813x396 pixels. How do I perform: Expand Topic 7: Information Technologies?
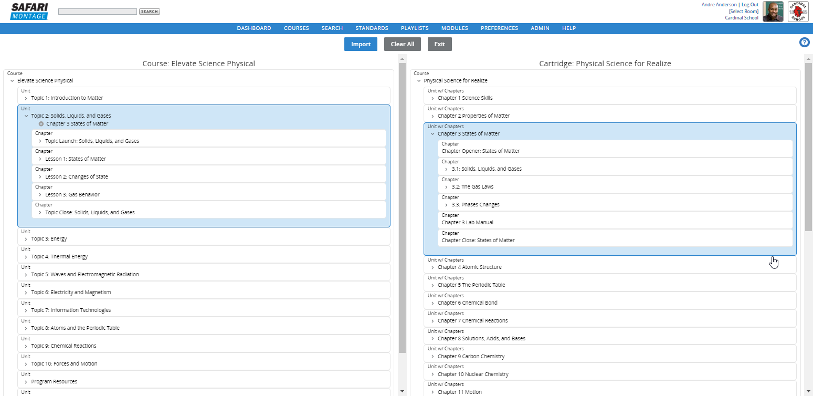click(26, 310)
